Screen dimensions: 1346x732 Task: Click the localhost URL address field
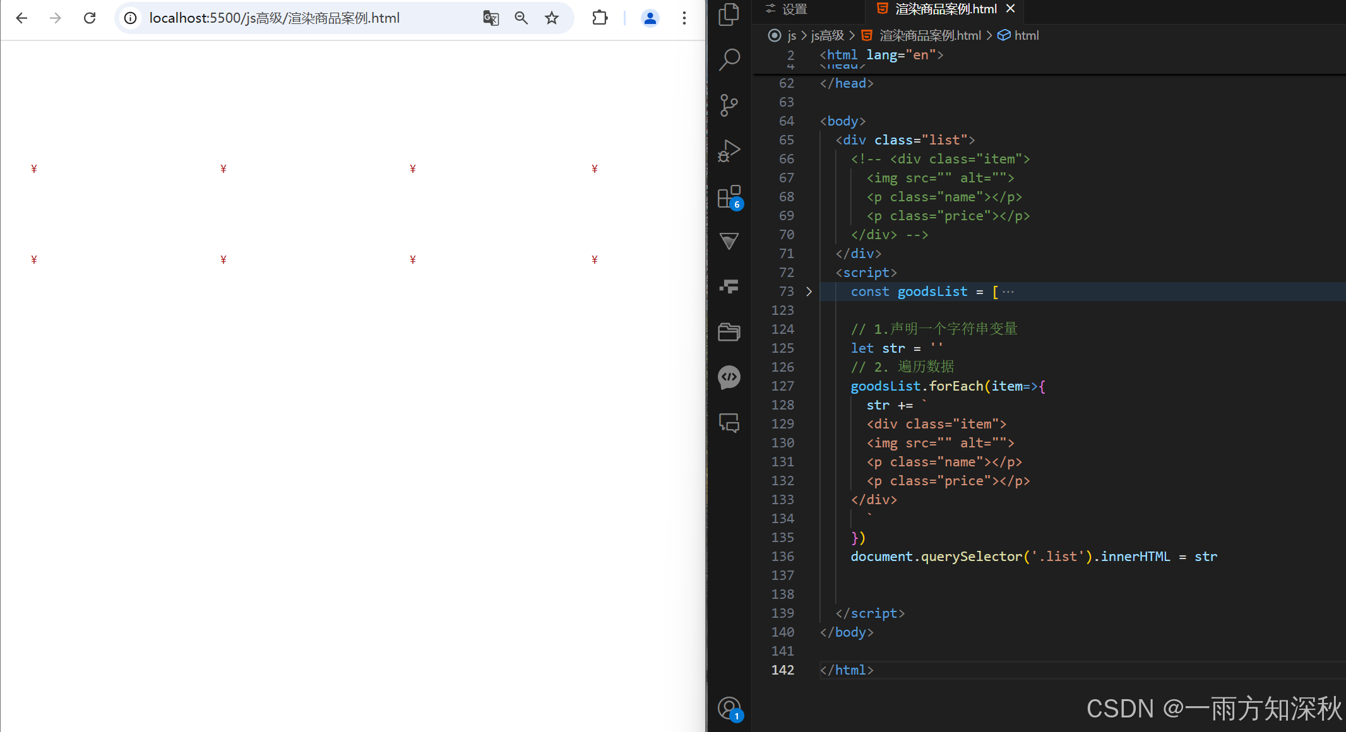pos(274,18)
